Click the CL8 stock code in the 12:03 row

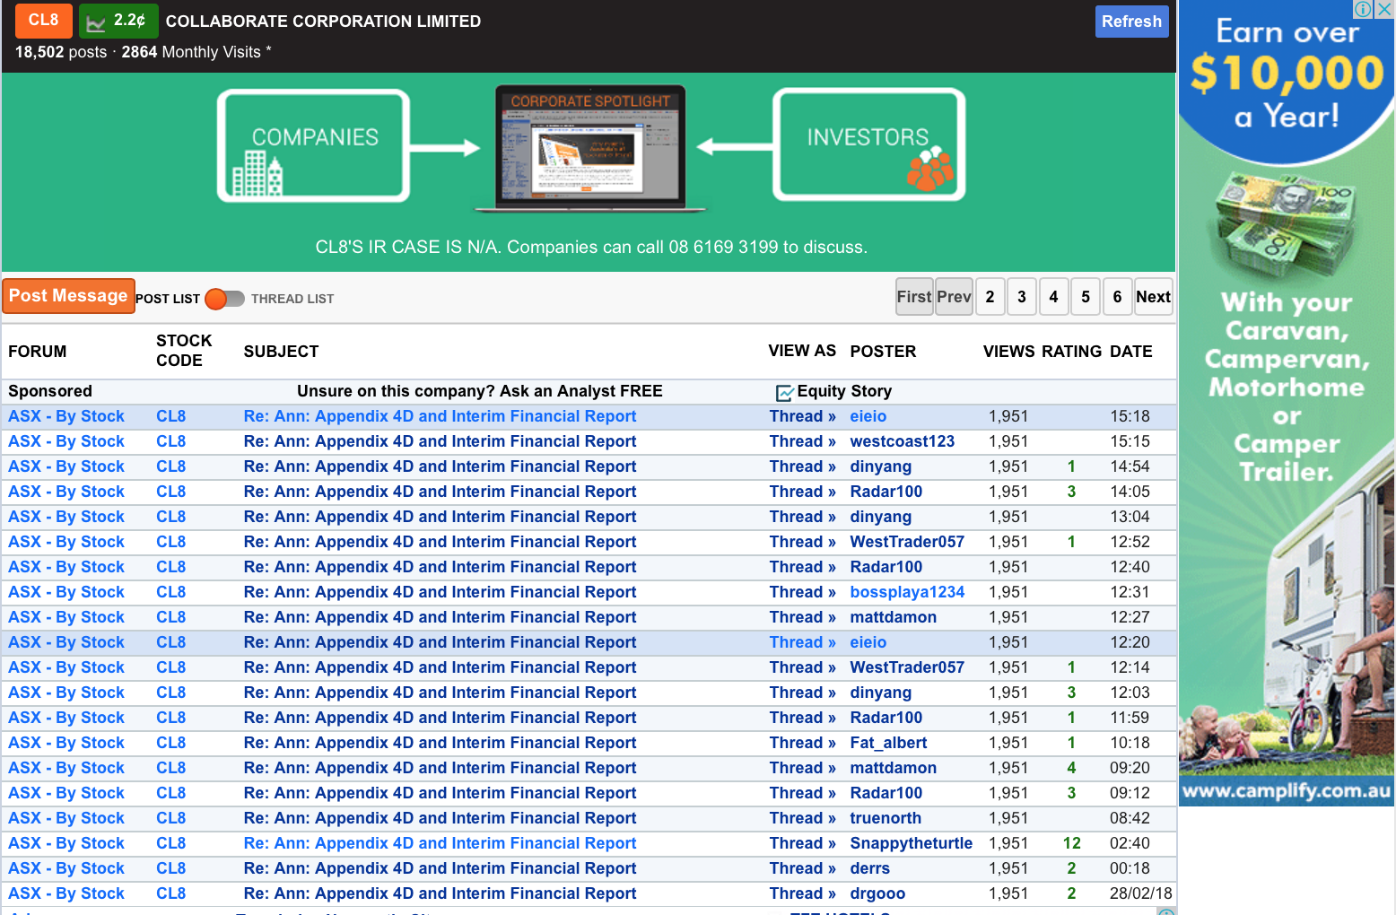171,693
